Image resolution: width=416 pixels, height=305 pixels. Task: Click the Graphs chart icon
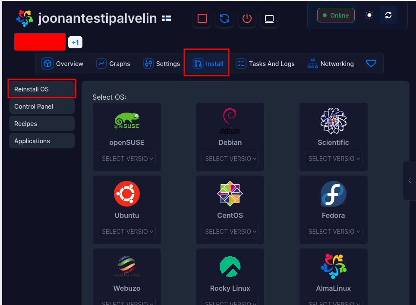[101, 64]
